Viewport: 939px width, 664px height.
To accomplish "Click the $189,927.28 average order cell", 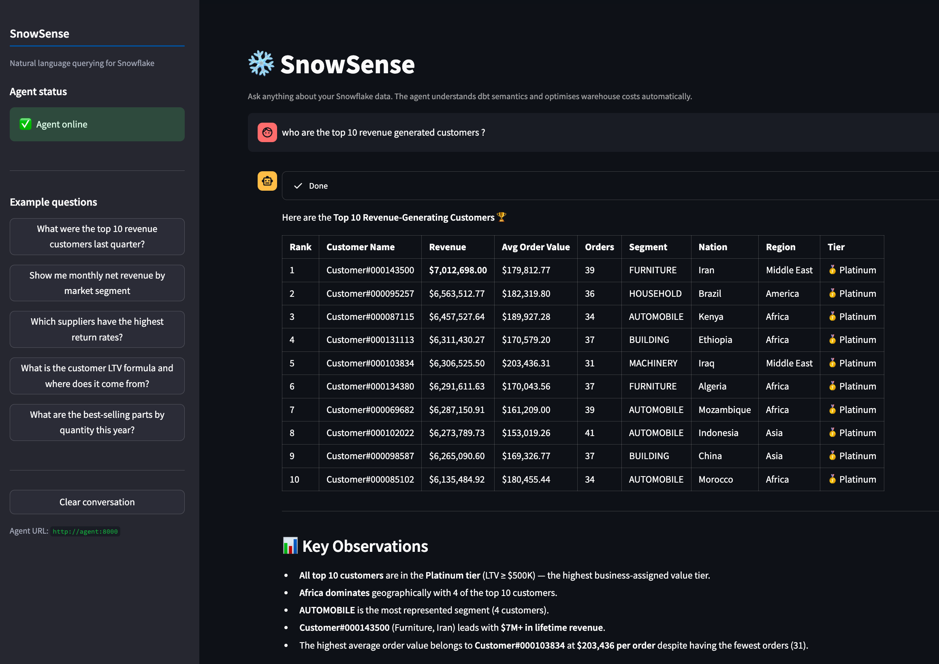I will [536, 317].
